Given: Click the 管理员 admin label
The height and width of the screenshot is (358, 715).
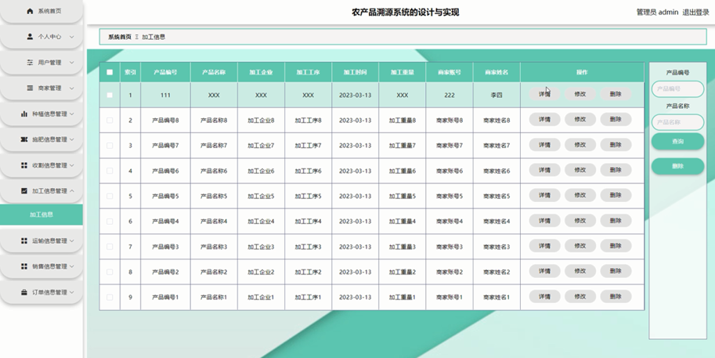Looking at the screenshot, I should [x=657, y=13].
